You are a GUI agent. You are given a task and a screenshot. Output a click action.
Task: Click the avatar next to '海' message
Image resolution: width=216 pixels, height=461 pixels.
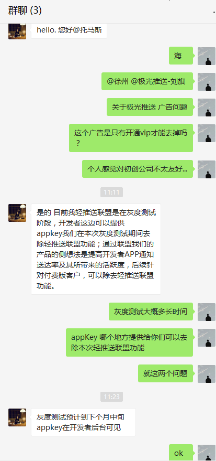click(x=207, y=56)
